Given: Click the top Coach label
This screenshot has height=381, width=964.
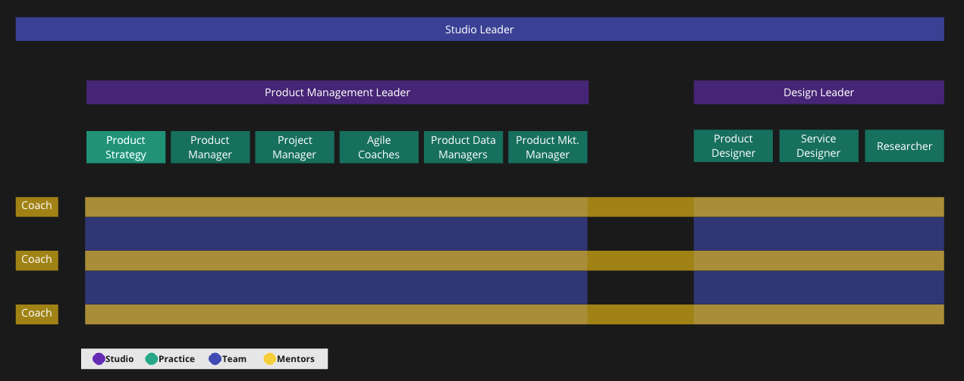Looking at the screenshot, I should tap(37, 207).
